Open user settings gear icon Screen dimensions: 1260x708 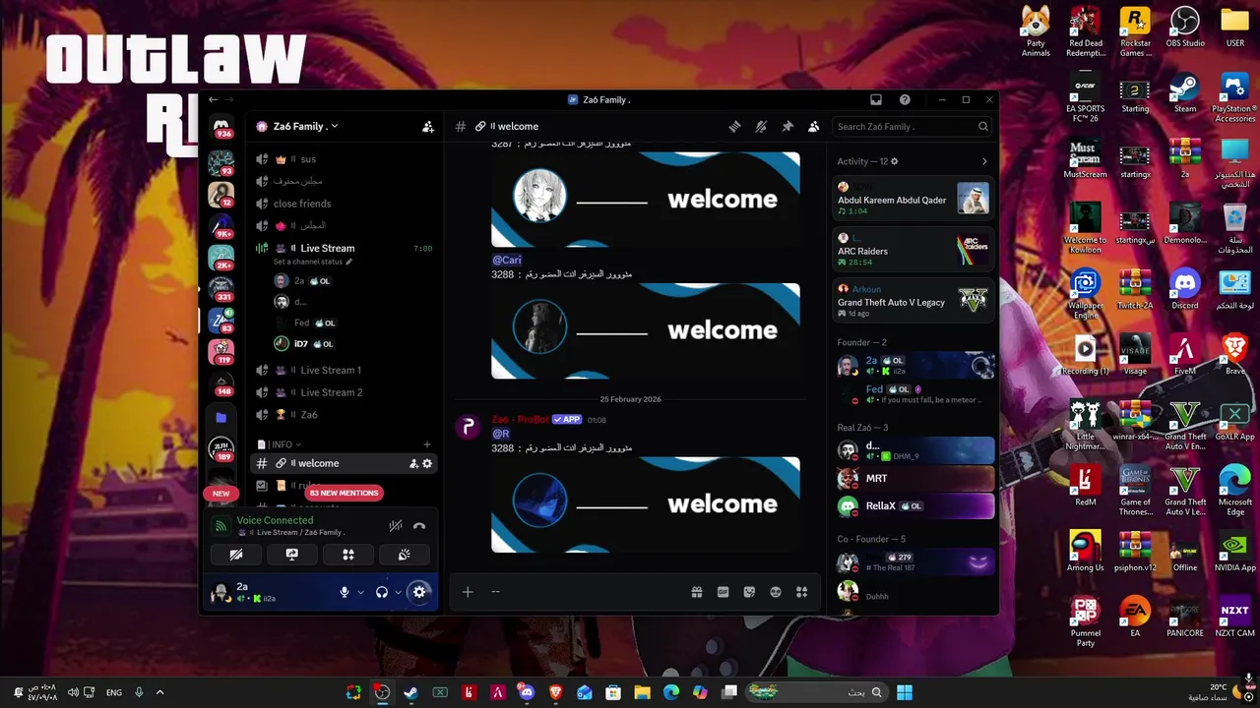click(419, 592)
